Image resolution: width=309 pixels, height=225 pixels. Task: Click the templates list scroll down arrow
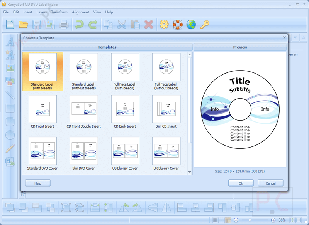coord(190,172)
